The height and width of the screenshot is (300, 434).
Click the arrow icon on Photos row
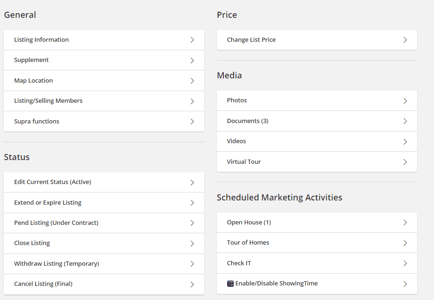405,101
